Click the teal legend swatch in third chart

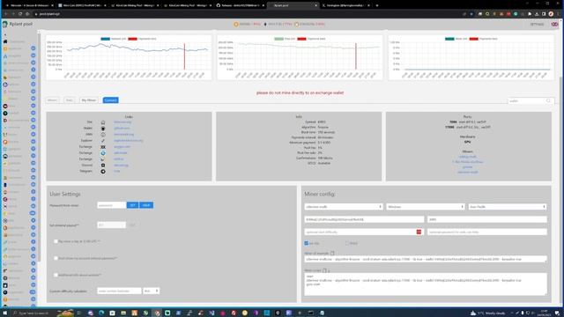(x=449, y=39)
